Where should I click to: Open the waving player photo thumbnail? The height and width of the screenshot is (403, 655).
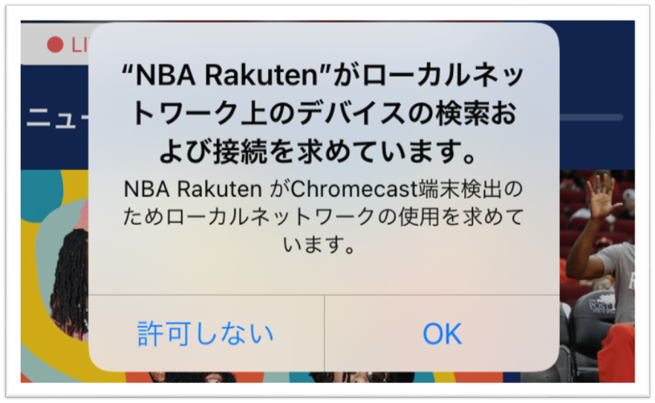[x=597, y=276]
